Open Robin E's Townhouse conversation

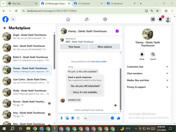[x=27, y=59]
